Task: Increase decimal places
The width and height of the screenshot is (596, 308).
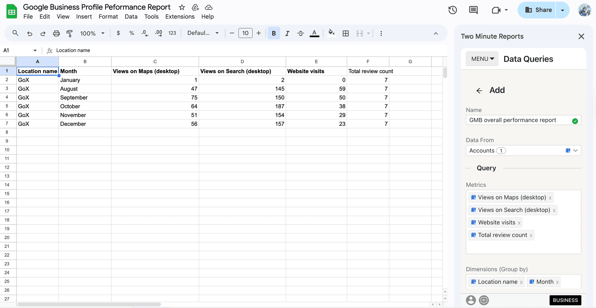Action: point(159,33)
